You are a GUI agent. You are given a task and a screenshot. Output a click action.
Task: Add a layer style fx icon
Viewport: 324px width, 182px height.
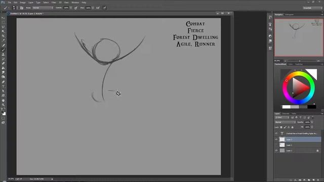295,180
